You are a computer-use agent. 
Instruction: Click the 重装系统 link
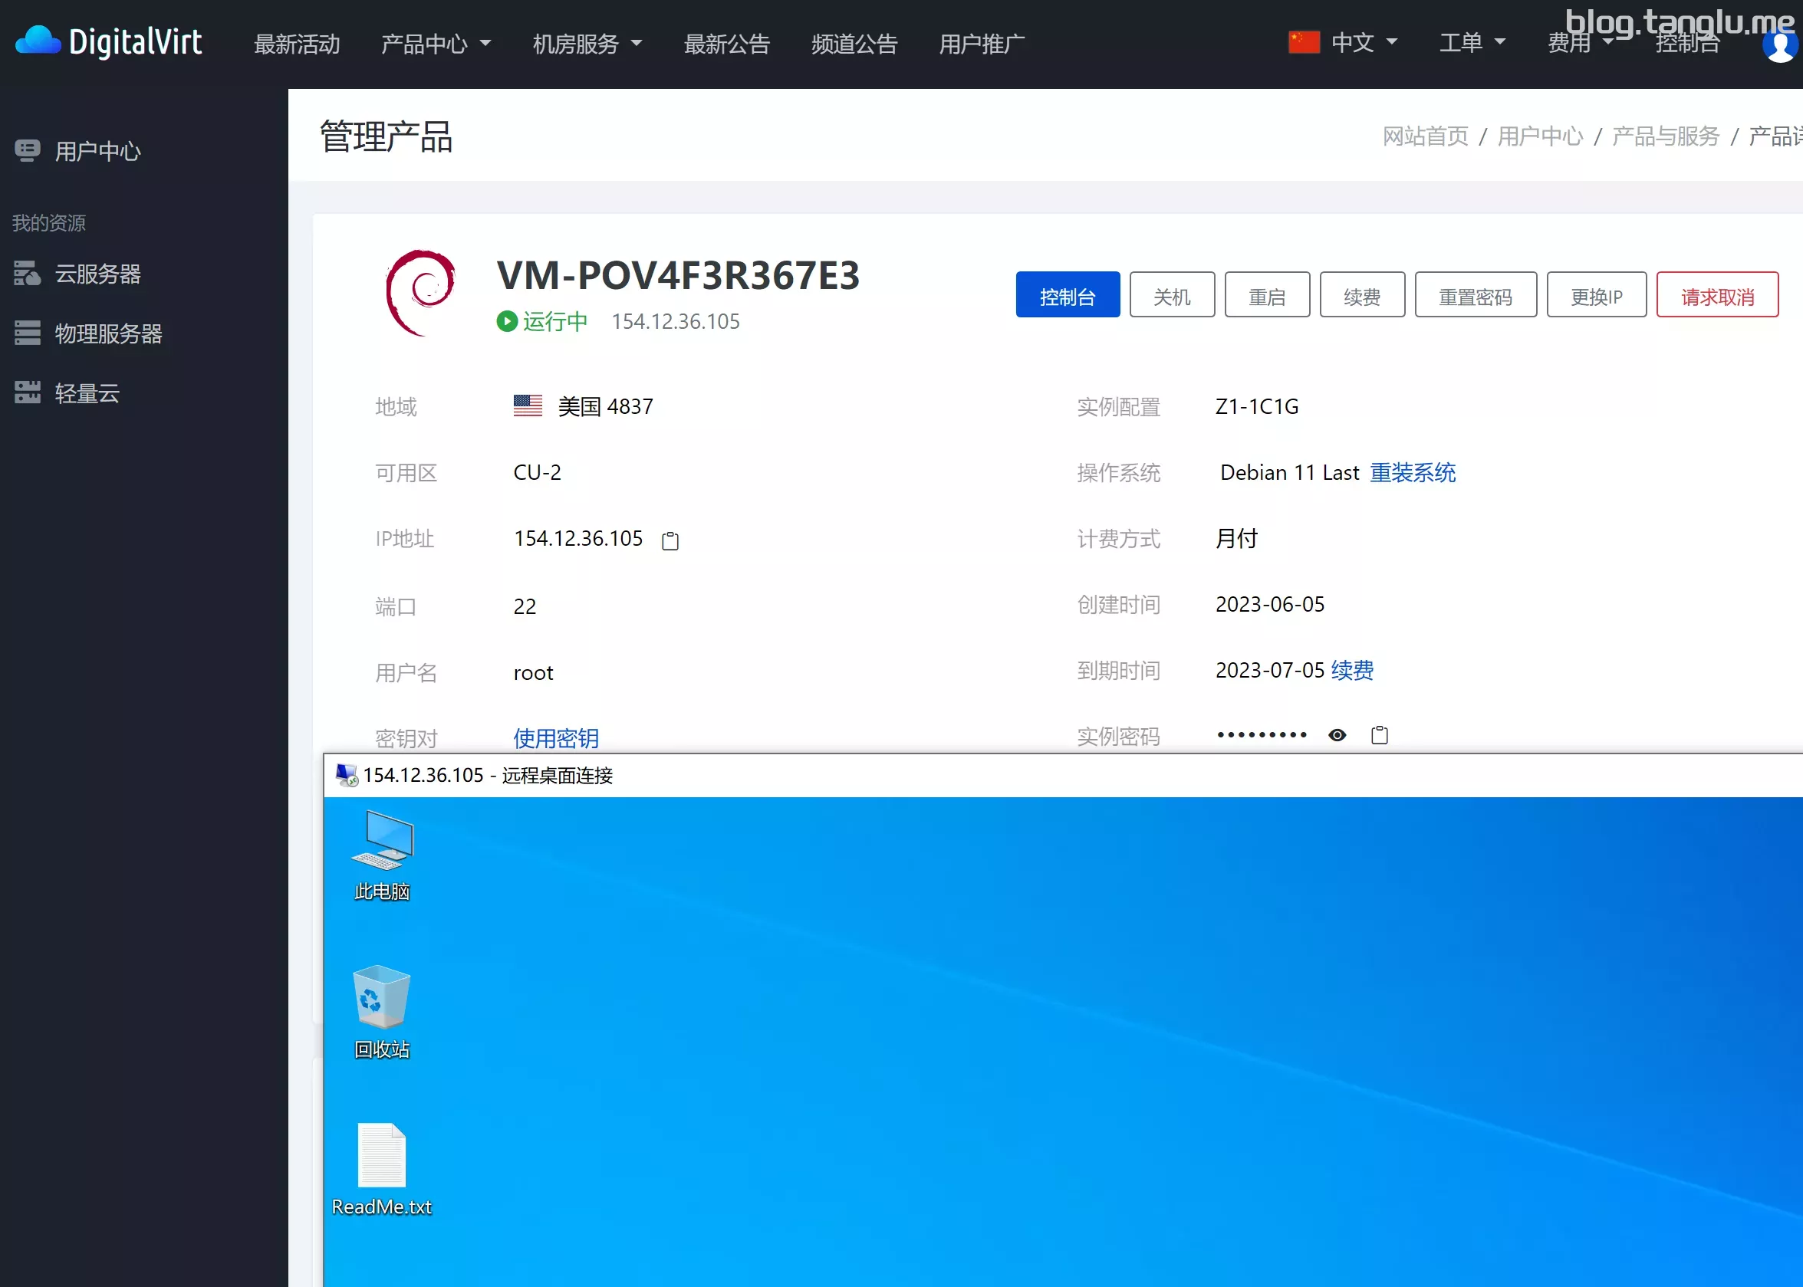click(x=1412, y=472)
